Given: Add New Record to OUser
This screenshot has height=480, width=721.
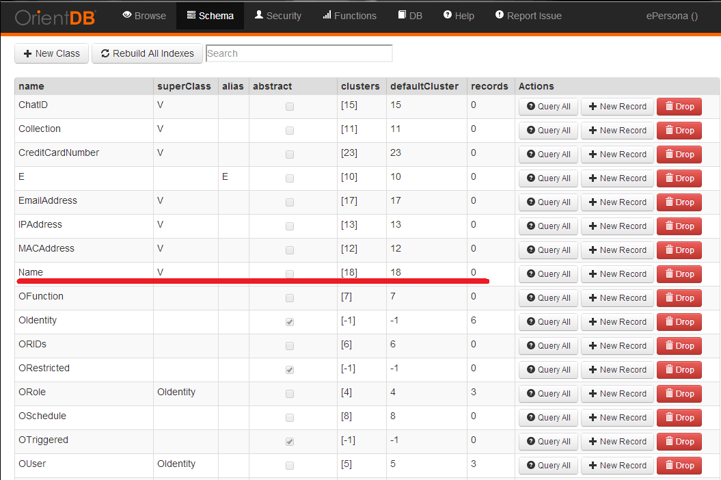Looking at the screenshot, I should tap(617, 465).
